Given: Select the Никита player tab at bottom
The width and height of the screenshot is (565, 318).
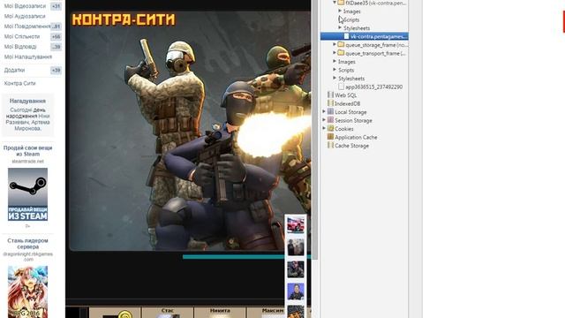Looking at the screenshot, I should point(220,312).
